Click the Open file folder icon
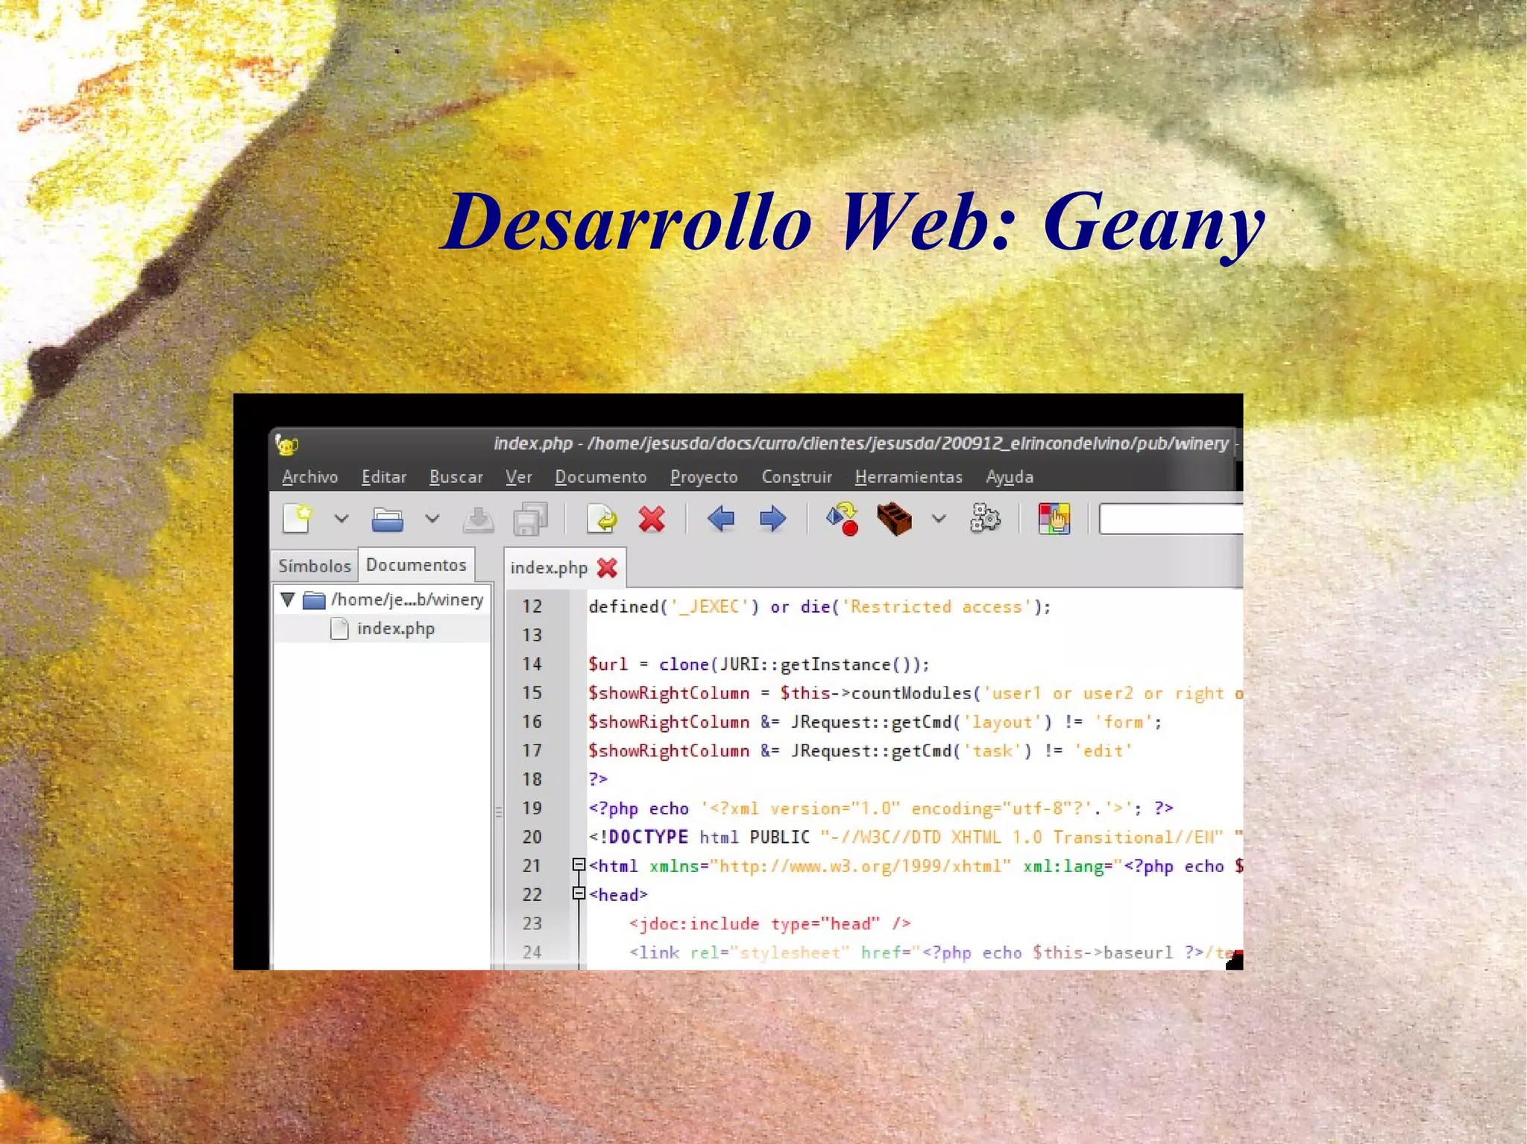The width and height of the screenshot is (1527, 1144). click(x=388, y=519)
